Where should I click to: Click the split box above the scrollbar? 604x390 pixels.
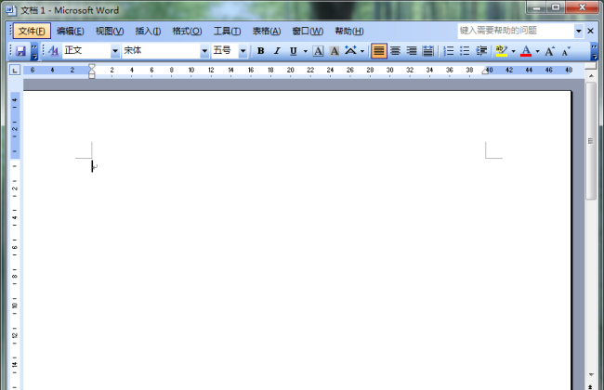tap(591, 67)
